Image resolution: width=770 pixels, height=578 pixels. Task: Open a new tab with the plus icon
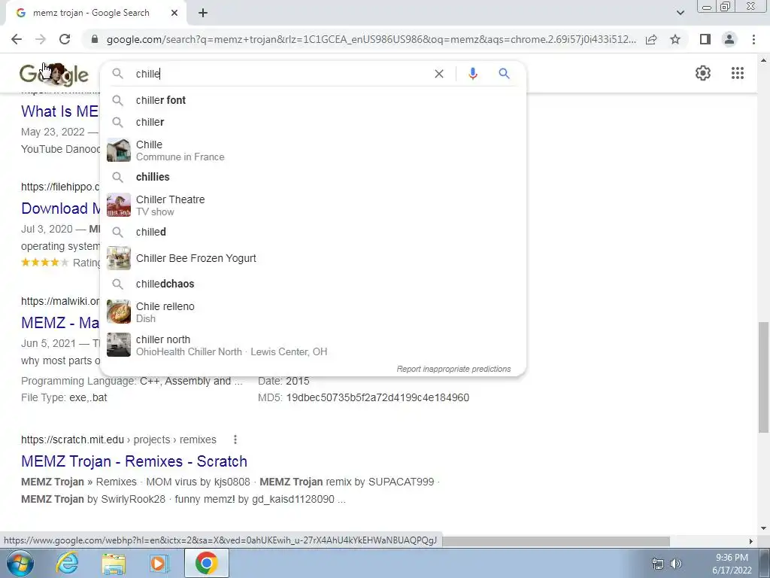pyautogui.click(x=203, y=13)
